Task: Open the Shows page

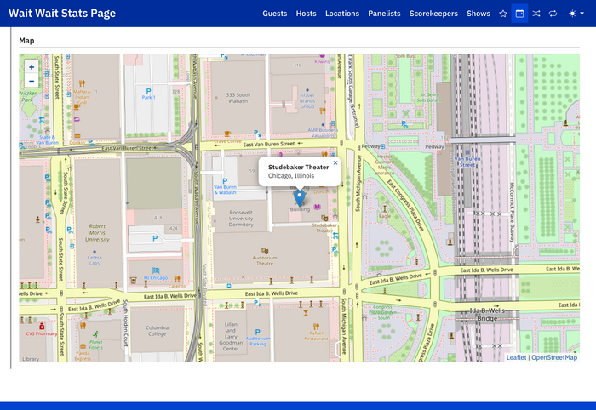Action: (479, 14)
